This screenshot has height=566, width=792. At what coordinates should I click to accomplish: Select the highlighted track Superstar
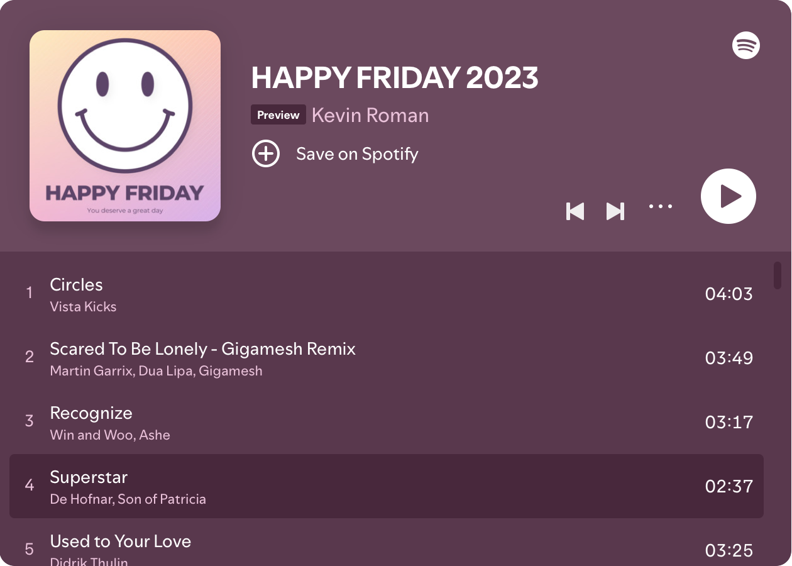[x=387, y=486]
